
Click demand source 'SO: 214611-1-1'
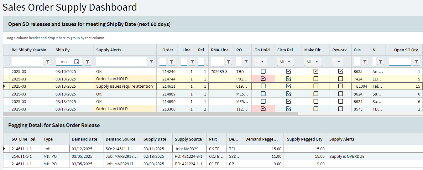click(119, 149)
